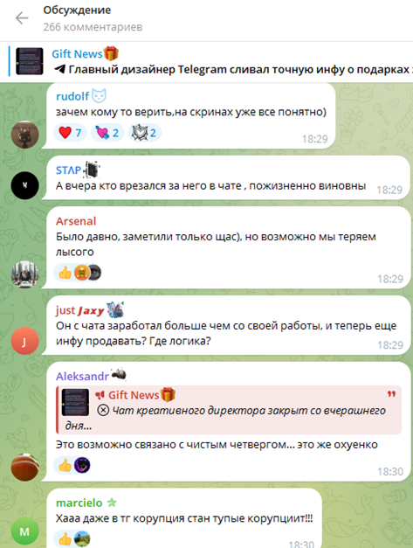This screenshot has width=413, height=548.
Task: Click the star badge next to marcielo
Action: click(112, 503)
